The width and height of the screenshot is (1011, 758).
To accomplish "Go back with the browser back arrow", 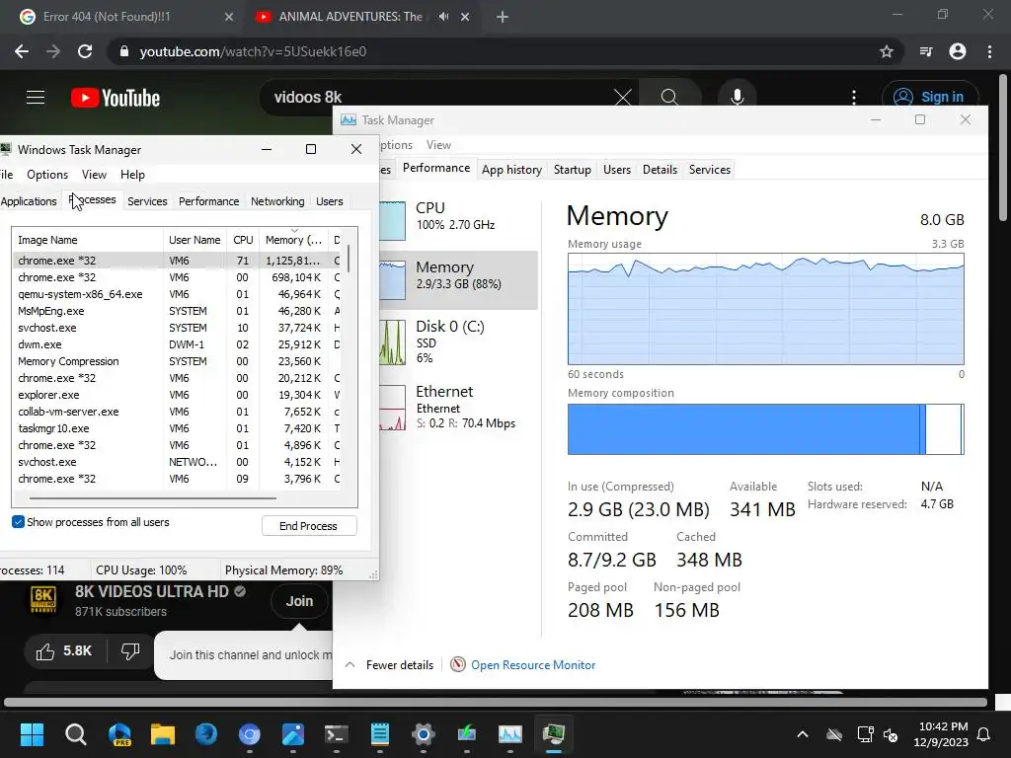I will [22, 51].
